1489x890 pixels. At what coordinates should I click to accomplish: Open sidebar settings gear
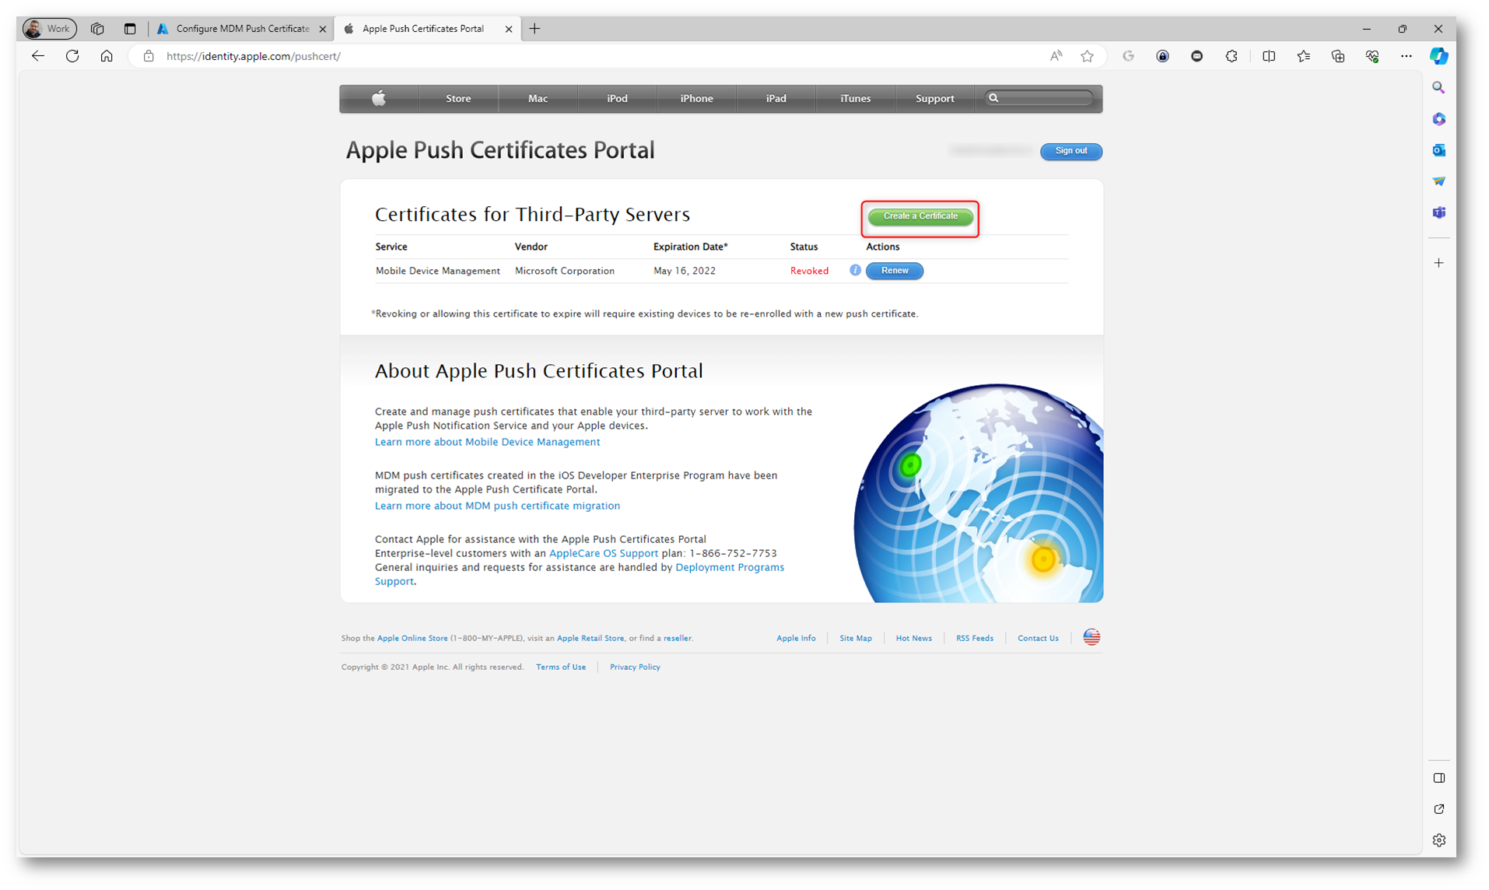[1438, 840]
